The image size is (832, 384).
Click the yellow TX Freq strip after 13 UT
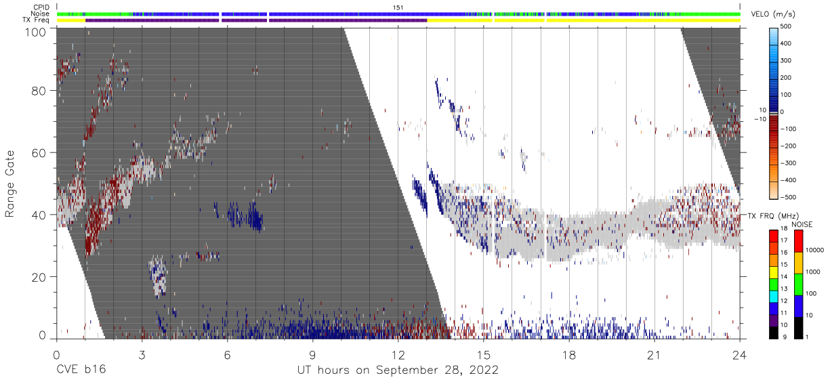coord(583,20)
